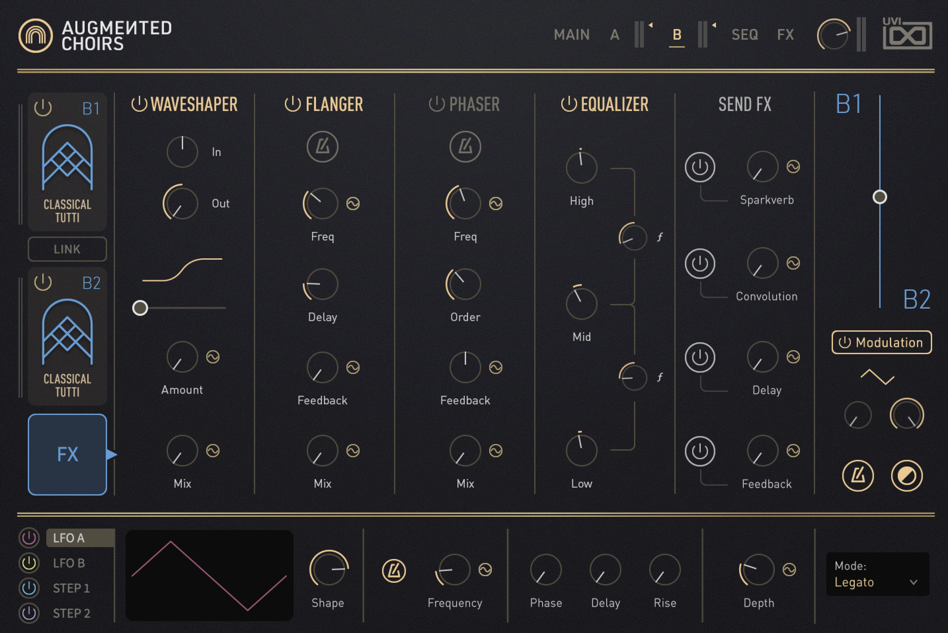Open the B2 Classical Tutti layer thumbnail
The width and height of the screenshot is (948, 633).
(x=67, y=336)
